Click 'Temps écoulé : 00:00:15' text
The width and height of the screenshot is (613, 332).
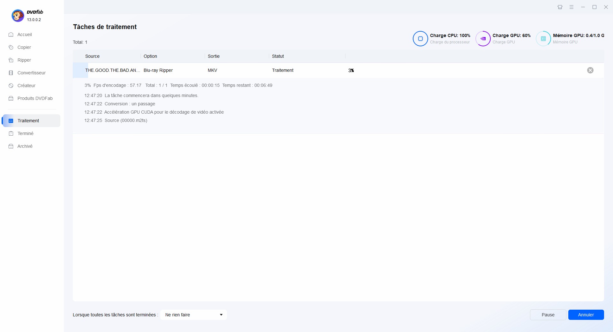[195, 85]
